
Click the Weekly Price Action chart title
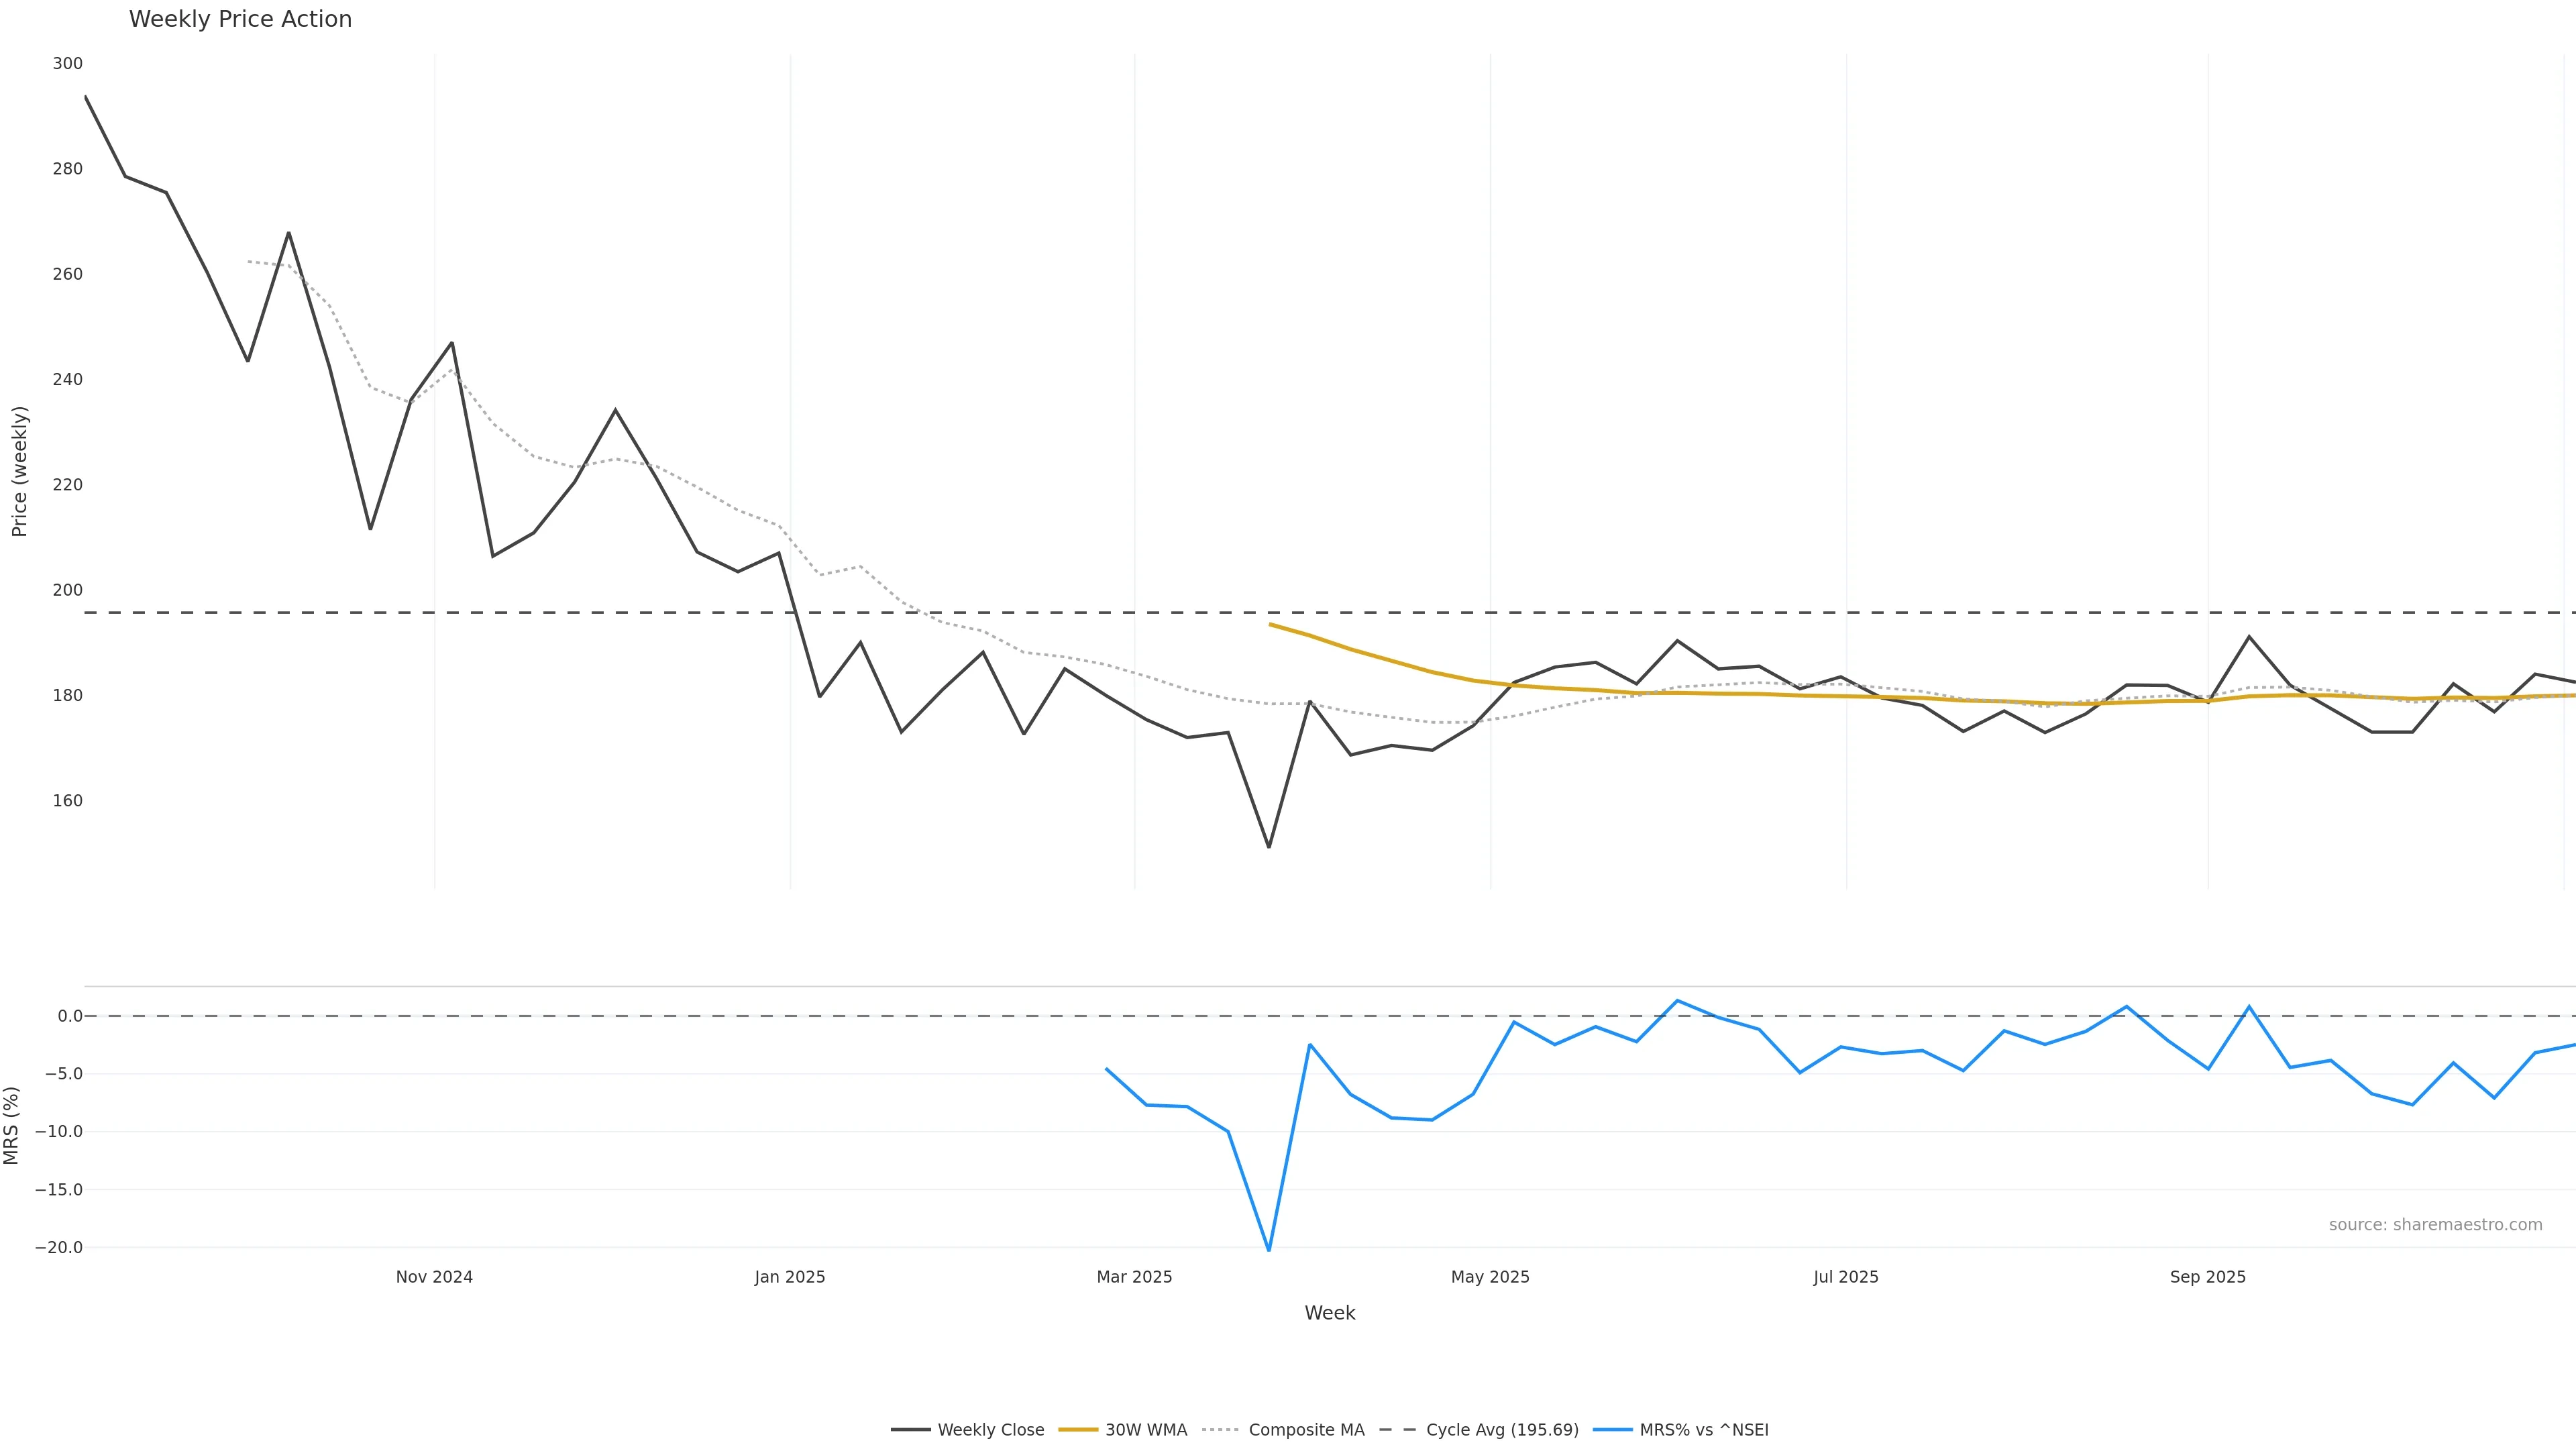pos(240,19)
